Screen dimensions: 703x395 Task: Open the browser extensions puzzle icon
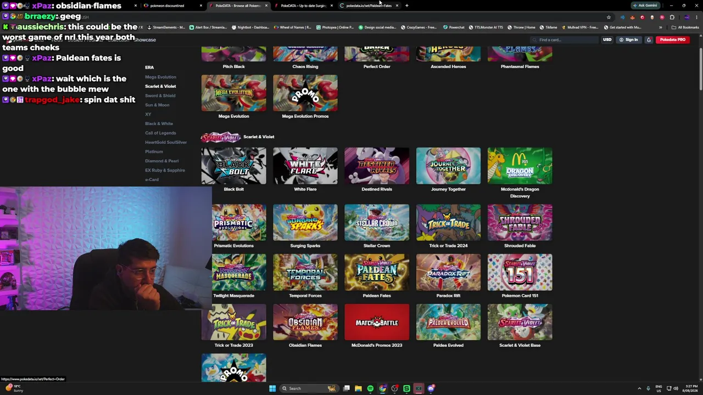672,17
